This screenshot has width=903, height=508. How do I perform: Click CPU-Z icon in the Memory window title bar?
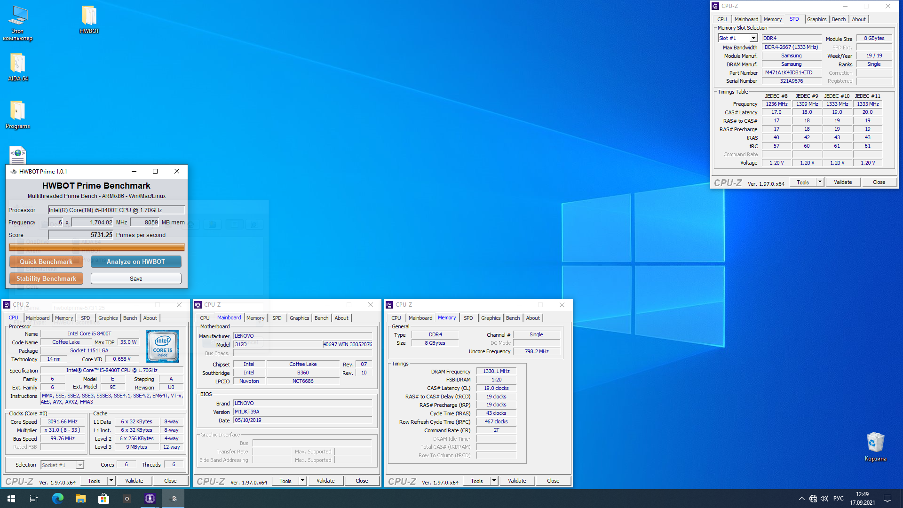click(389, 305)
